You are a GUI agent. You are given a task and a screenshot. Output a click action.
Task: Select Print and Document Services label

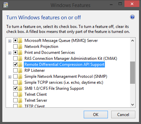coord(50,53)
